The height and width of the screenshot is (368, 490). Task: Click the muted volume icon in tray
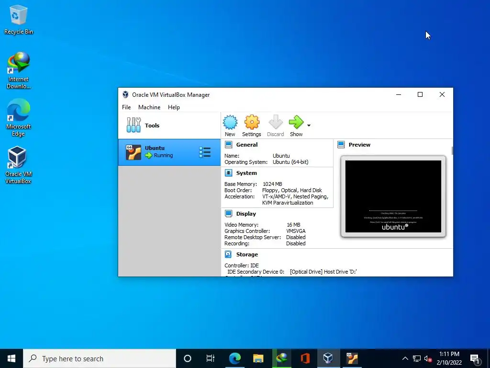click(428, 358)
